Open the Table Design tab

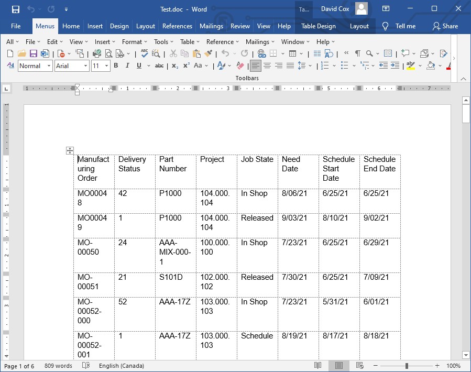pyautogui.click(x=319, y=26)
